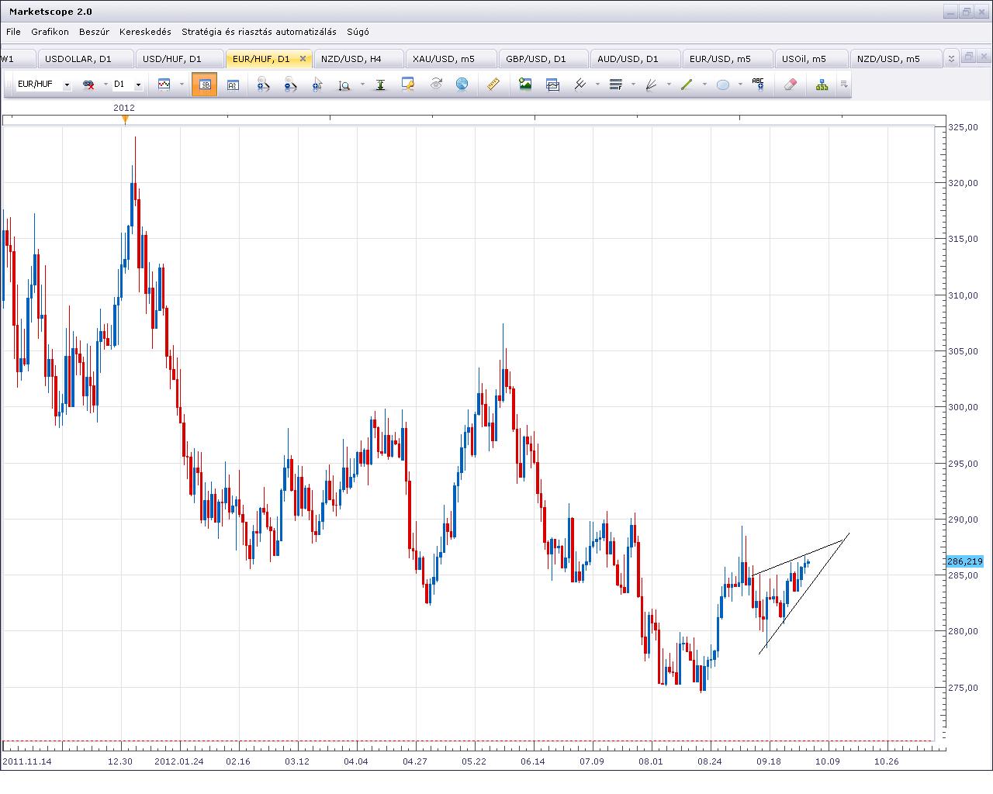This screenshot has height=794, width=993.
Task: Open the toolbar overflow options arrow
Action: [844, 85]
